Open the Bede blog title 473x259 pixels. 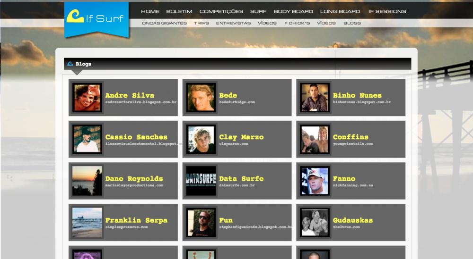click(228, 95)
